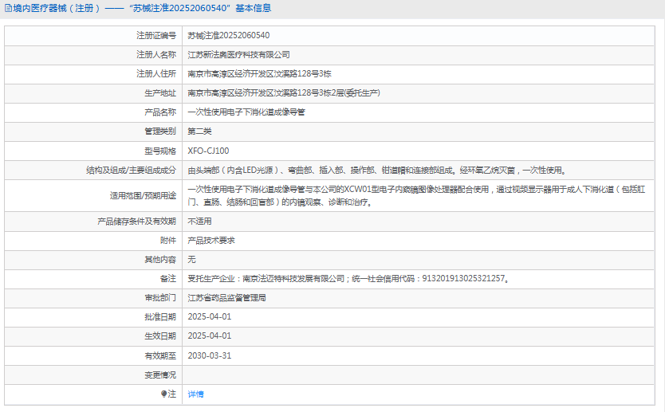Image resolution: width=665 pixels, height=412 pixels.
Task: Click the 附件 label
Action: (168, 241)
